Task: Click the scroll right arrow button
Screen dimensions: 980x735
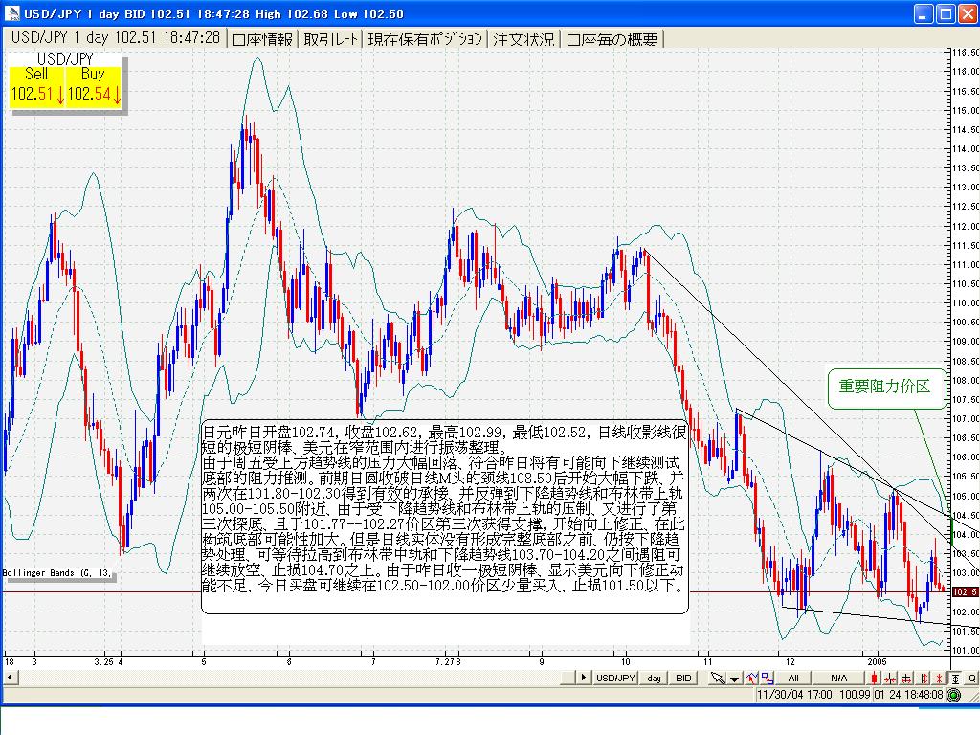Action: pos(583,677)
